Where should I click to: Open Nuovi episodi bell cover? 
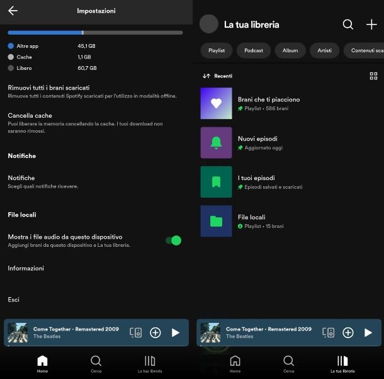(217, 142)
